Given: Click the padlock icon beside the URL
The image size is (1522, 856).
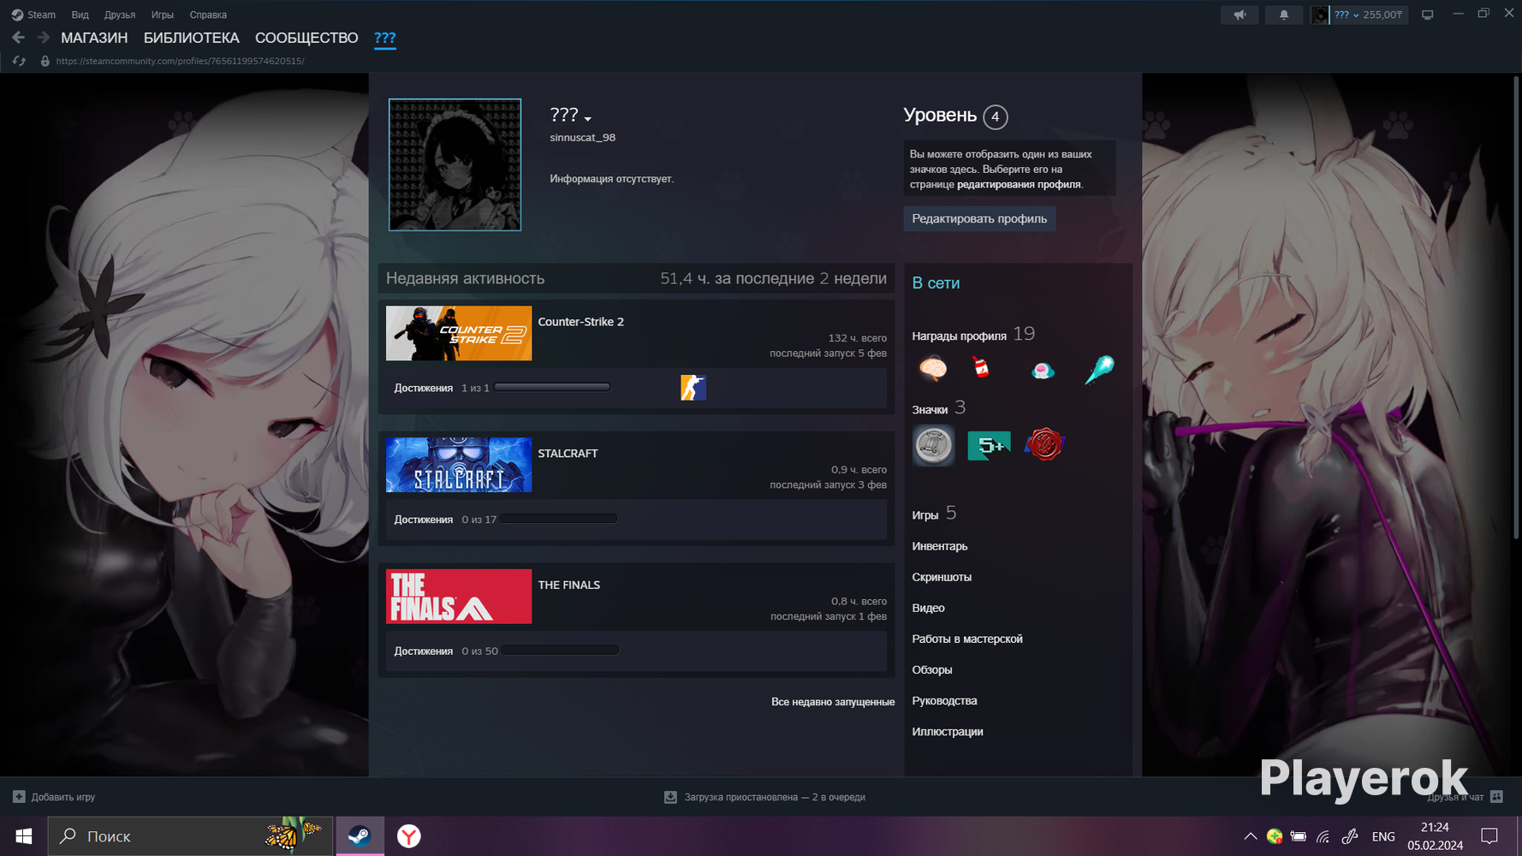Looking at the screenshot, I should [x=45, y=61].
